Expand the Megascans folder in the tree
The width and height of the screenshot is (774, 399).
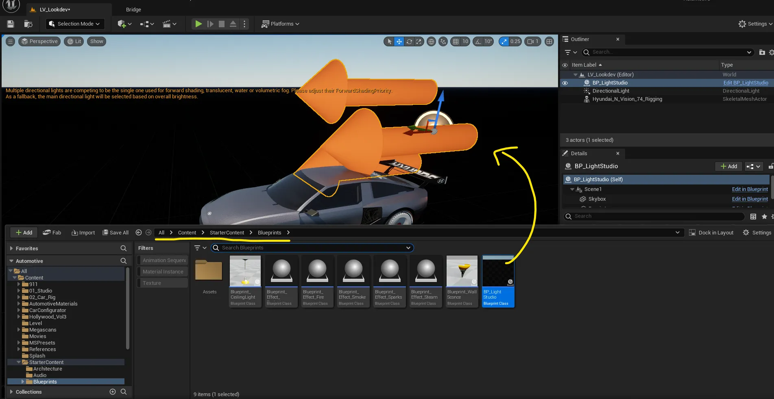click(19, 330)
